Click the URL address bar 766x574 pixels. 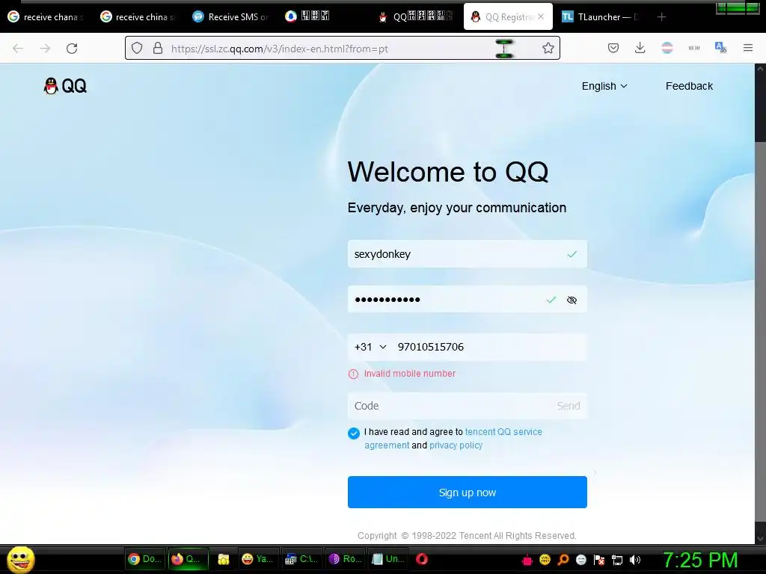[x=342, y=49]
